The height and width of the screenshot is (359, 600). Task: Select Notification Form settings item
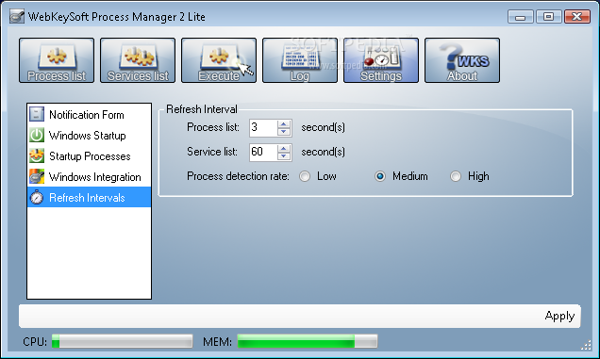(90, 114)
